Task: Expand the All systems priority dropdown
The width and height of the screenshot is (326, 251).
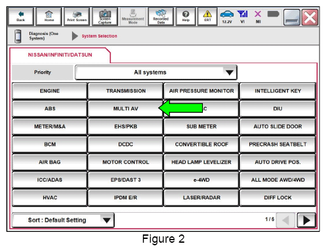Action: (x=156, y=73)
